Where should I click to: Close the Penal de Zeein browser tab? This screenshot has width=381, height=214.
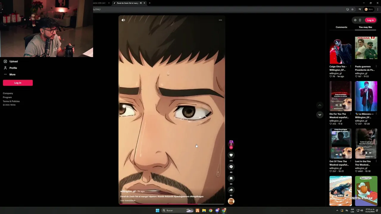pyautogui.click(x=144, y=3)
